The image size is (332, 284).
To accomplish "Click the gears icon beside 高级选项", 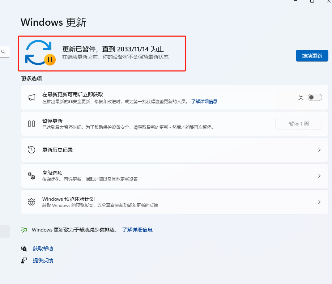I will (x=31, y=176).
